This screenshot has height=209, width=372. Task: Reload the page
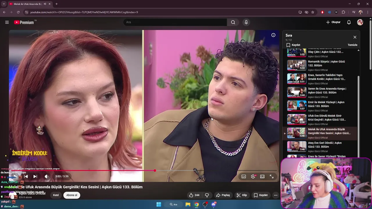[18, 12]
